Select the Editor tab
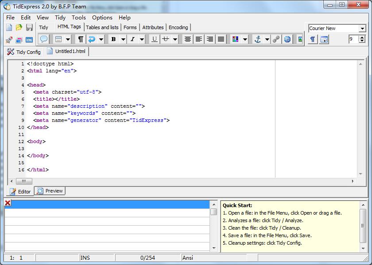 pyautogui.click(x=20, y=191)
